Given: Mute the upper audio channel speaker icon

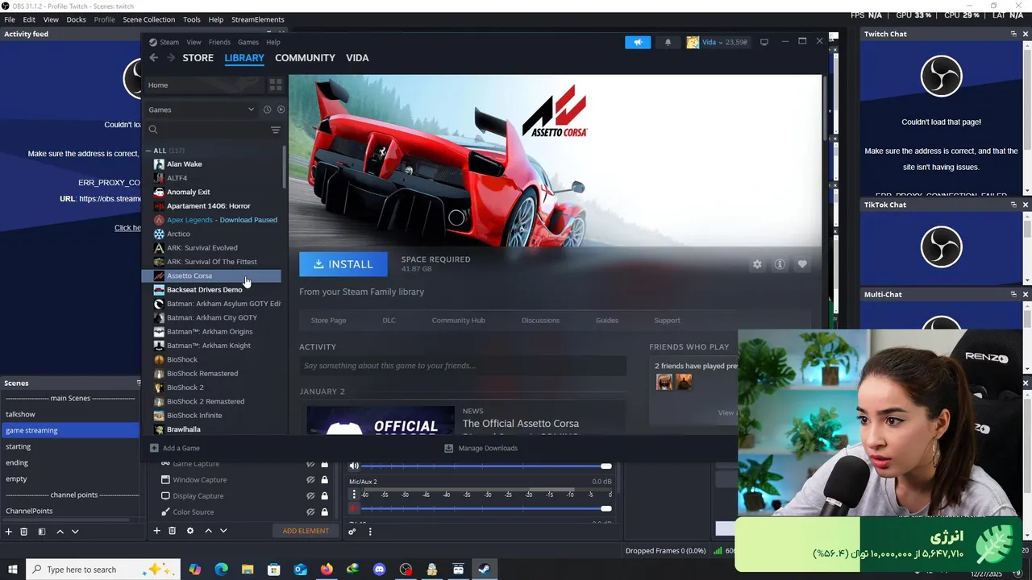Looking at the screenshot, I should pos(354,466).
